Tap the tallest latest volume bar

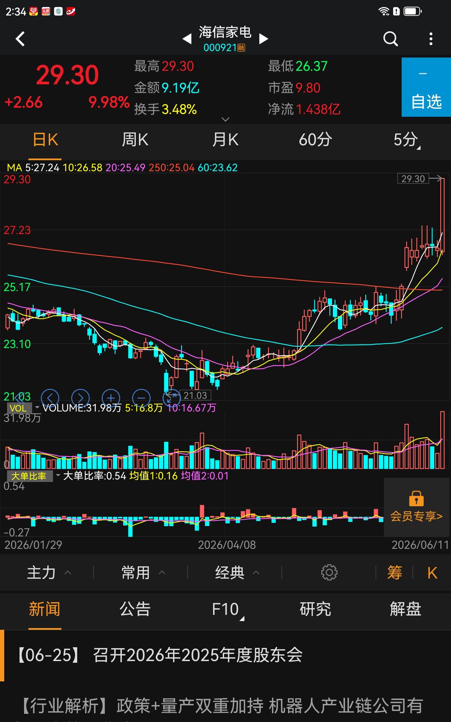point(442,440)
